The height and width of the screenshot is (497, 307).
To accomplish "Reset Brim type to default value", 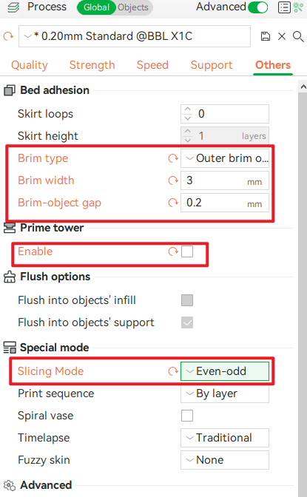I will coord(173,158).
